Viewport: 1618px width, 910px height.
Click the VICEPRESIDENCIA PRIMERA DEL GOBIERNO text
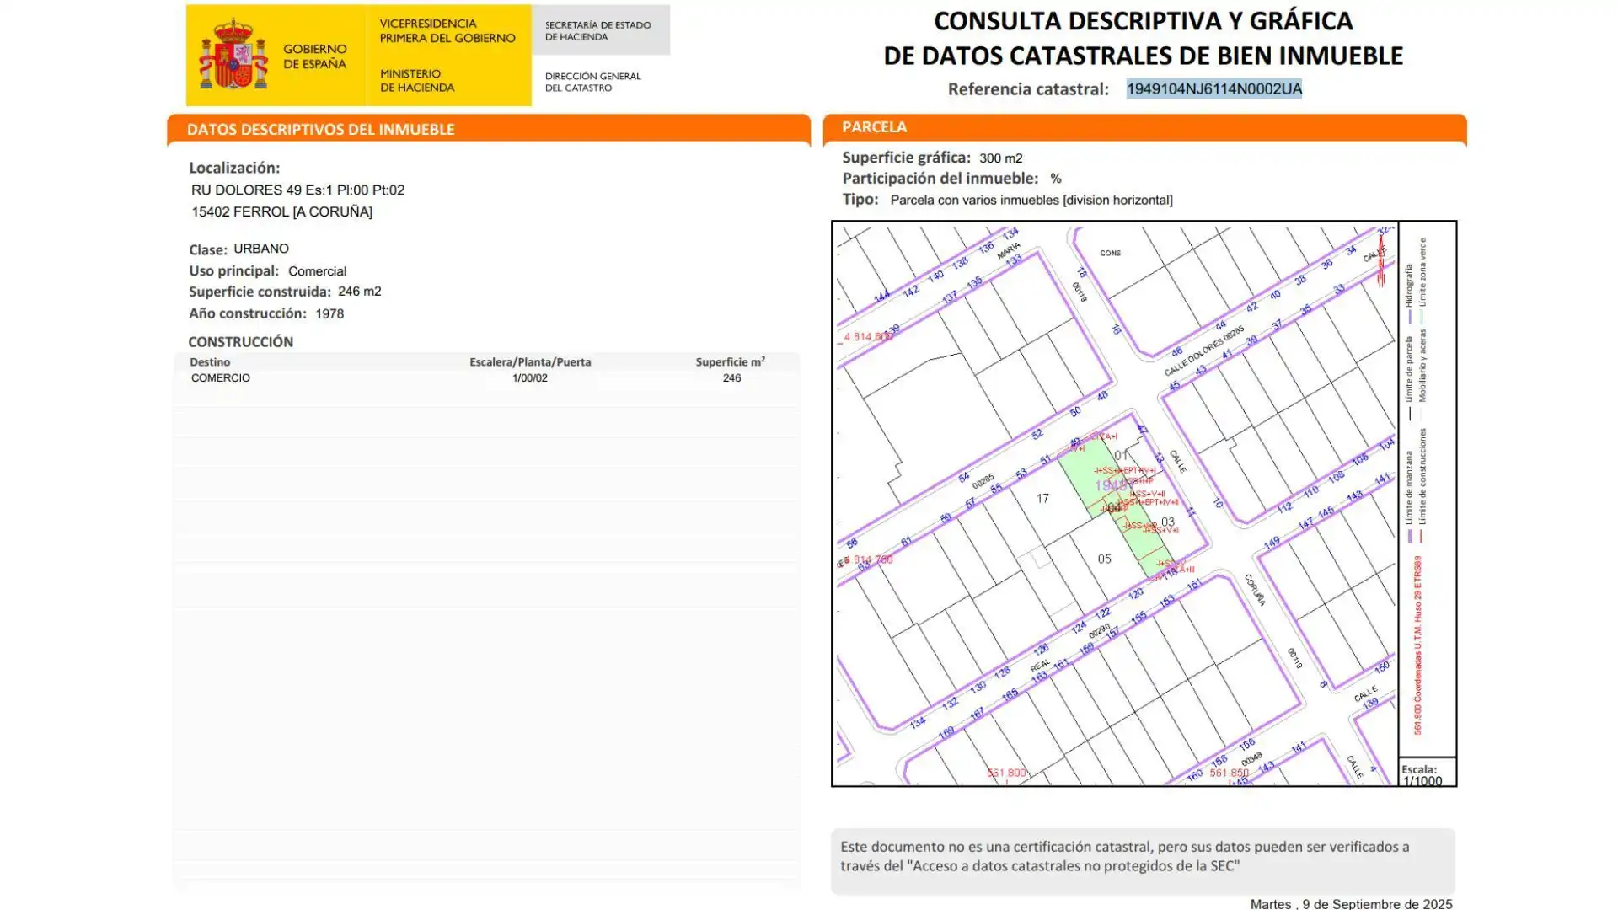(x=447, y=31)
